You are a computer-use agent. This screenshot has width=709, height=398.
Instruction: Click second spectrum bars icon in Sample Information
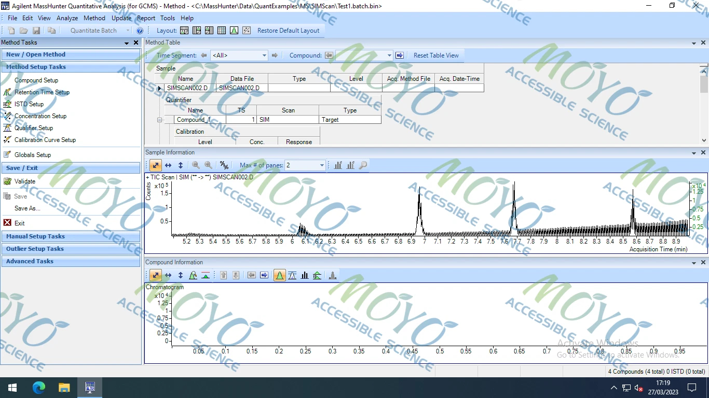(x=351, y=165)
